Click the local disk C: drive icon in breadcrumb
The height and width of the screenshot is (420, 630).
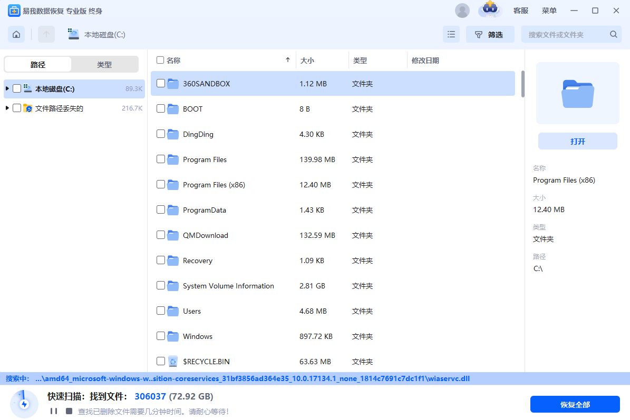[73, 35]
